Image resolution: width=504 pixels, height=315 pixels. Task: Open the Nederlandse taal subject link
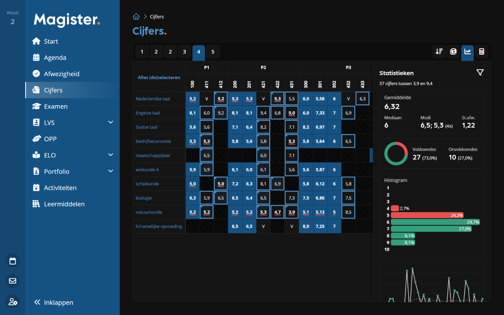[153, 99]
